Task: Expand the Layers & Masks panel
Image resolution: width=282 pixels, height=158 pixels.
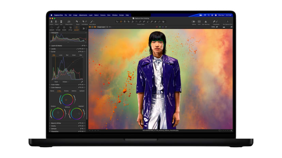Action: 57,45
